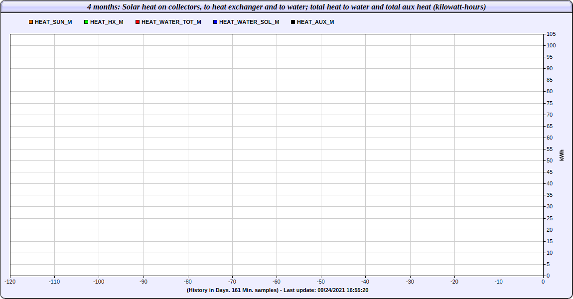Image resolution: width=573 pixels, height=299 pixels.
Task: Click the 60 y-axis tick label
Action: point(550,138)
